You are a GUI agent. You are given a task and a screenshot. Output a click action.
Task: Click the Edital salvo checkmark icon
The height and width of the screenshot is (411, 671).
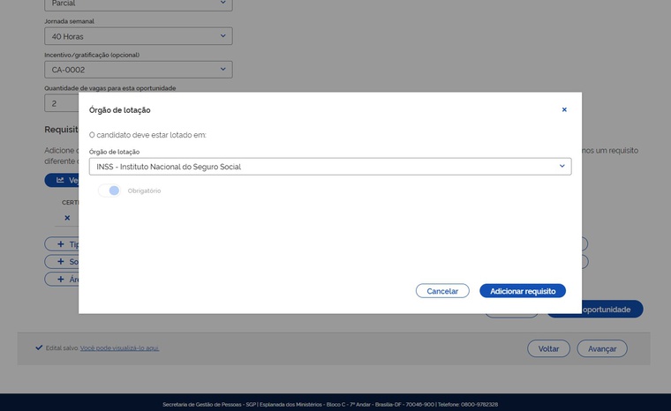[x=39, y=347]
